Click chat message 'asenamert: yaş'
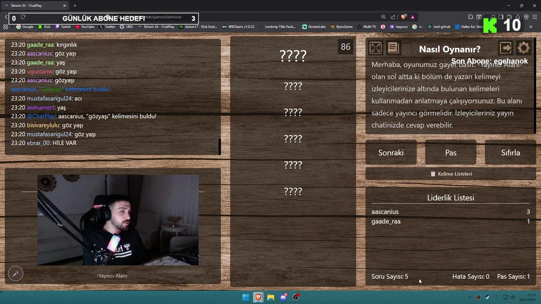The image size is (541, 304). pyautogui.click(x=38, y=108)
